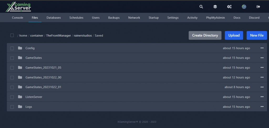This screenshot has height=128, width=269.
Task: Open the PhpMyAdmin tab
Action: pyautogui.click(x=215, y=18)
